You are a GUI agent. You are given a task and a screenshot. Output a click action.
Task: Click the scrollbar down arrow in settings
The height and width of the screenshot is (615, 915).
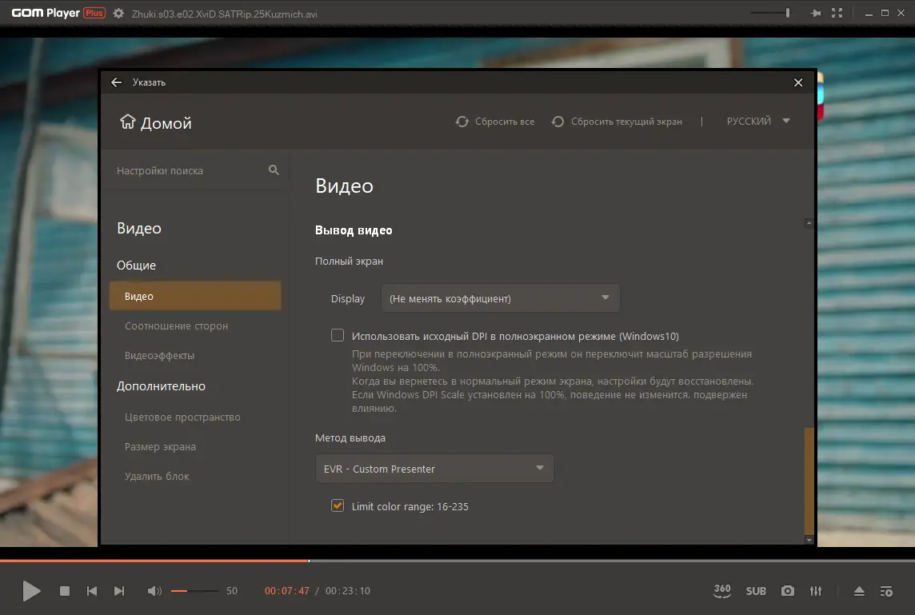click(x=809, y=540)
